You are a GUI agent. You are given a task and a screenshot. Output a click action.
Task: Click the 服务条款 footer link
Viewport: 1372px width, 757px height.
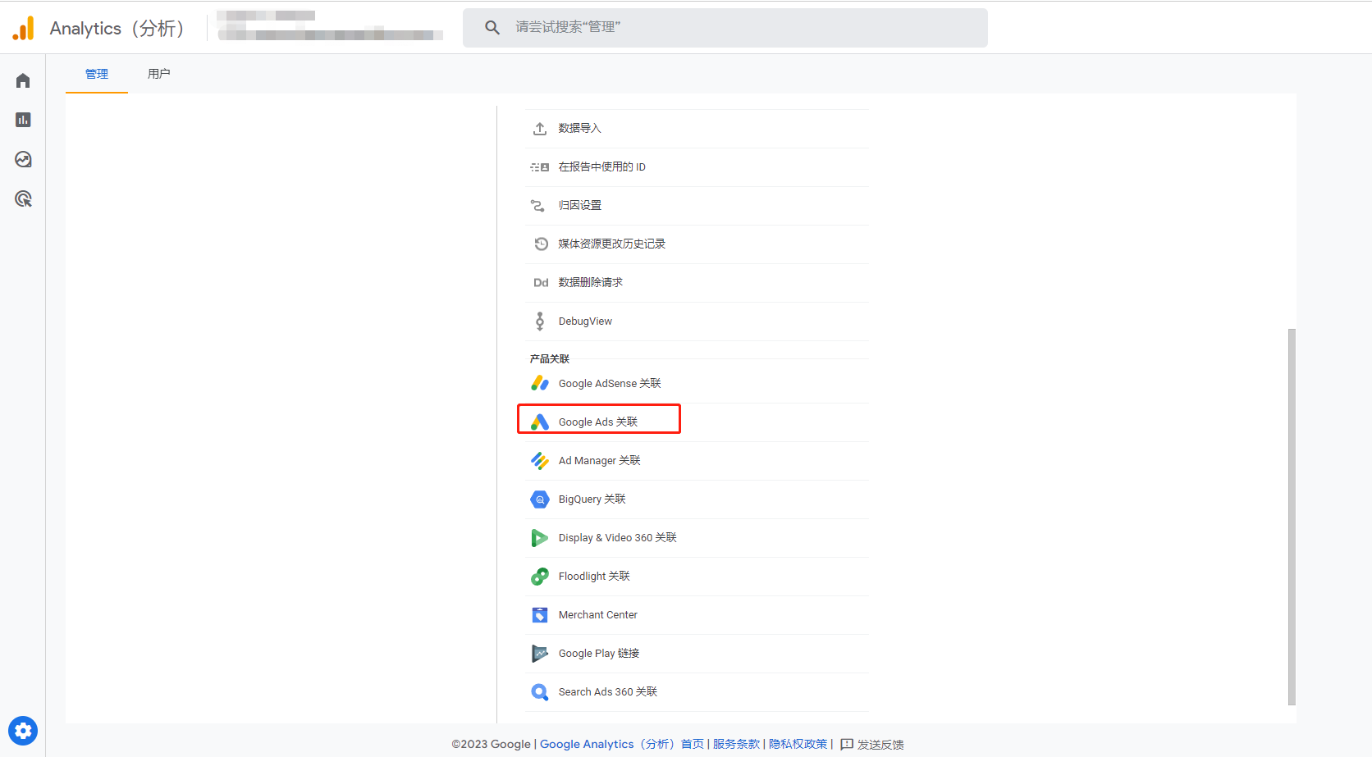(x=736, y=745)
